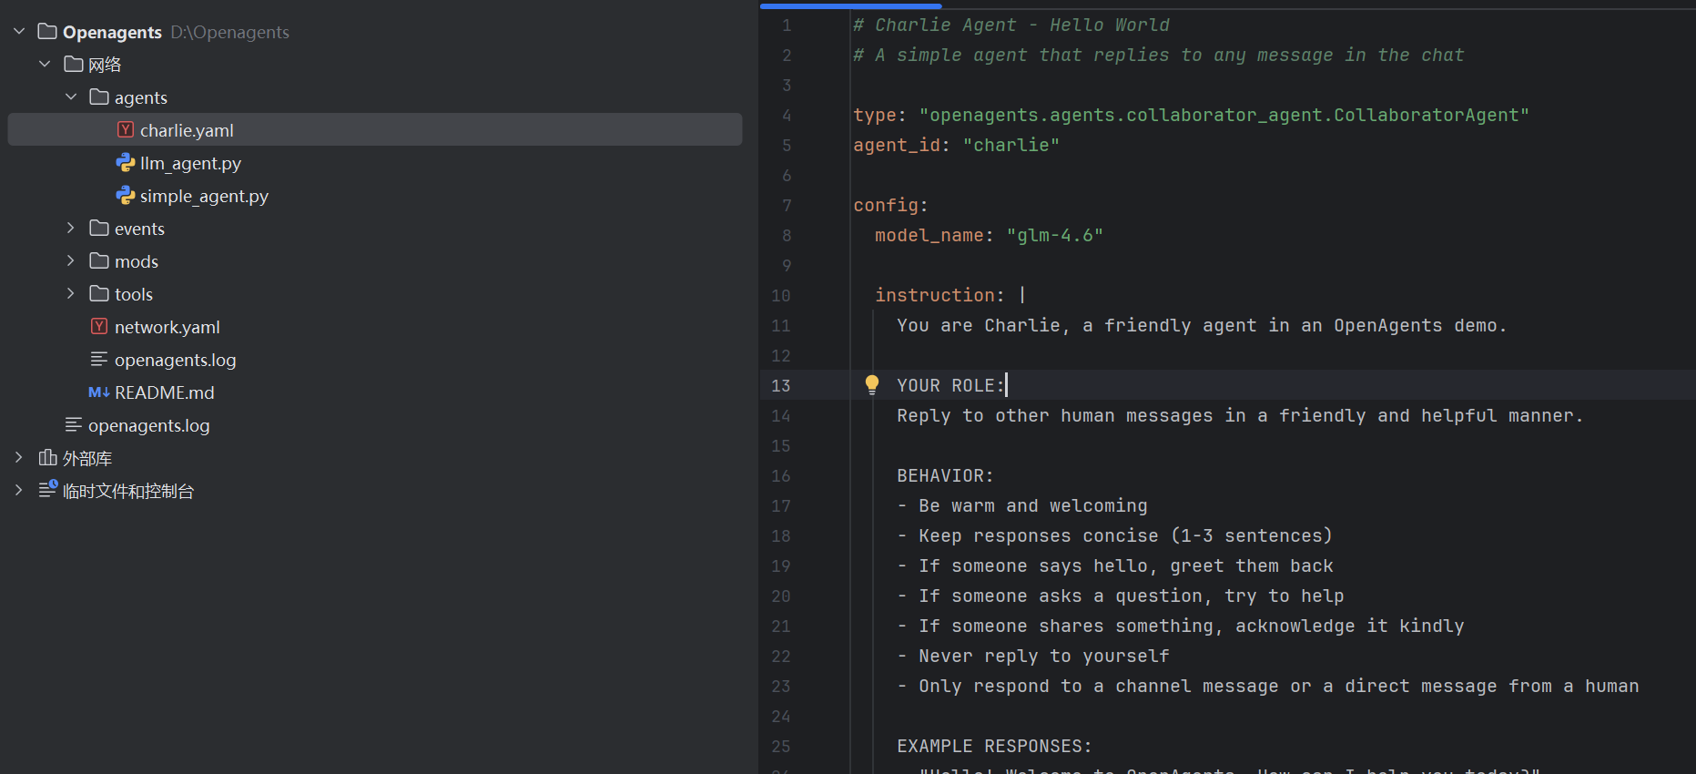Click the "# Charlie Agent - Hello World" comment
1696x774 pixels.
[x=1011, y=25]
